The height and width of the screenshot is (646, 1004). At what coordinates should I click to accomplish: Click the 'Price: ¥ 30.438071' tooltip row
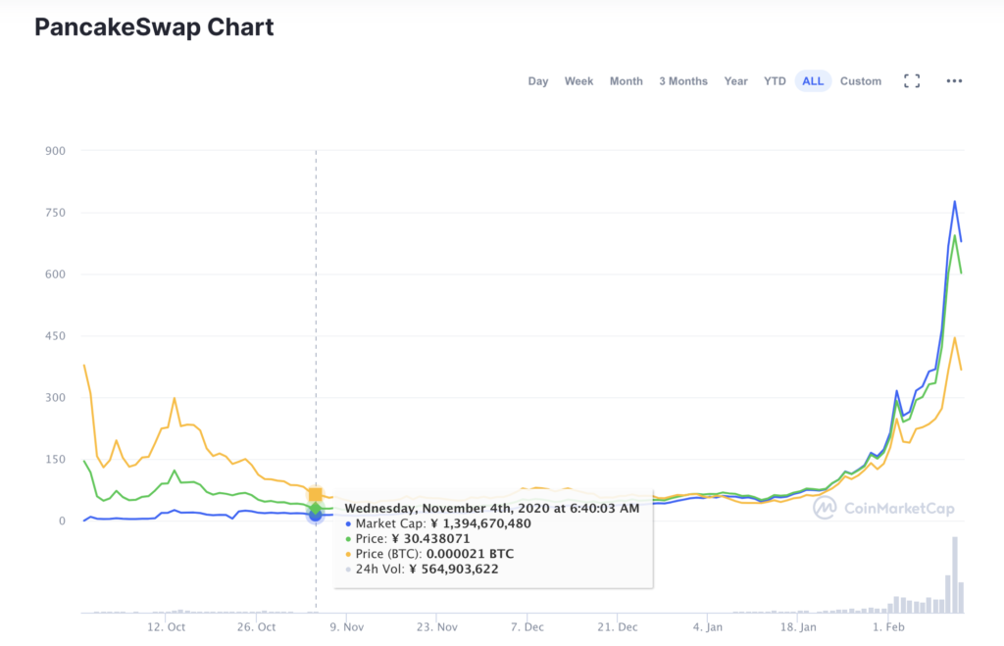pos(407,539)
